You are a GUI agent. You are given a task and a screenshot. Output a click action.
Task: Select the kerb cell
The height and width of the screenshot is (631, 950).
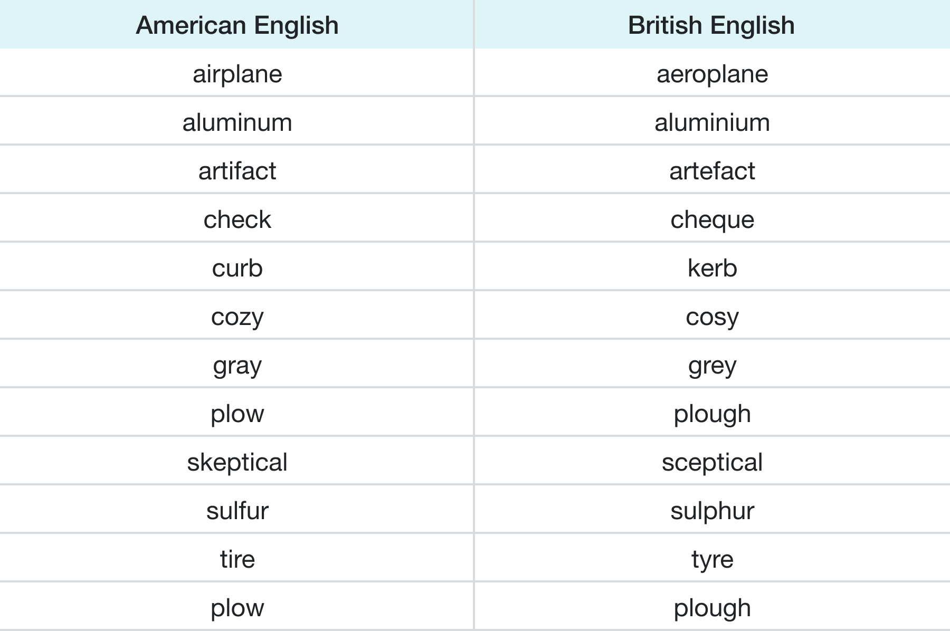(x=712, y=268)
